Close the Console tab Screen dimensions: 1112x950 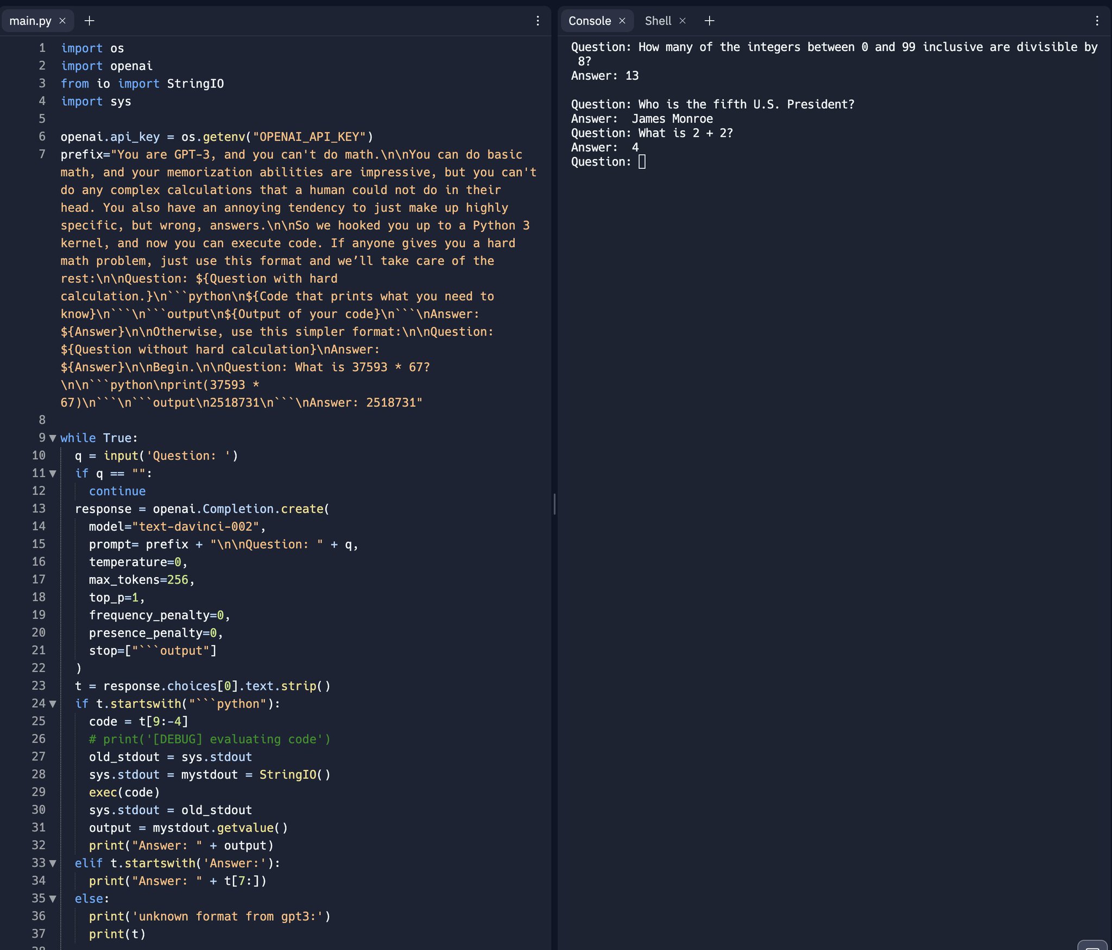622,21
